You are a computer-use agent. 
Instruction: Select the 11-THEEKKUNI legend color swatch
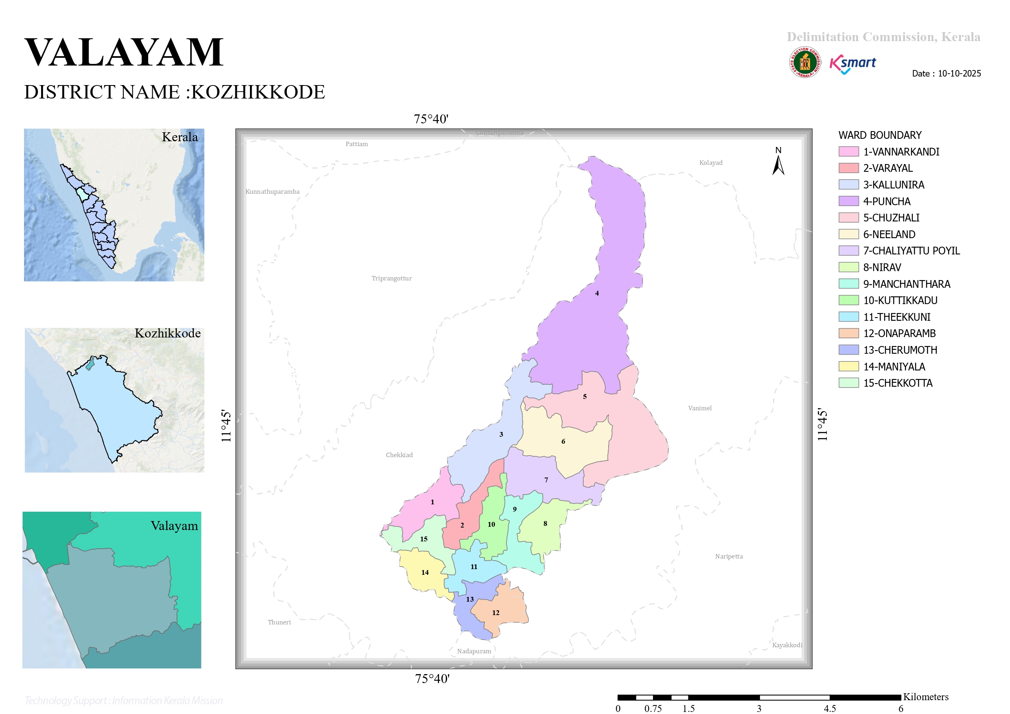pyautogui.click(x=848, y=317)
